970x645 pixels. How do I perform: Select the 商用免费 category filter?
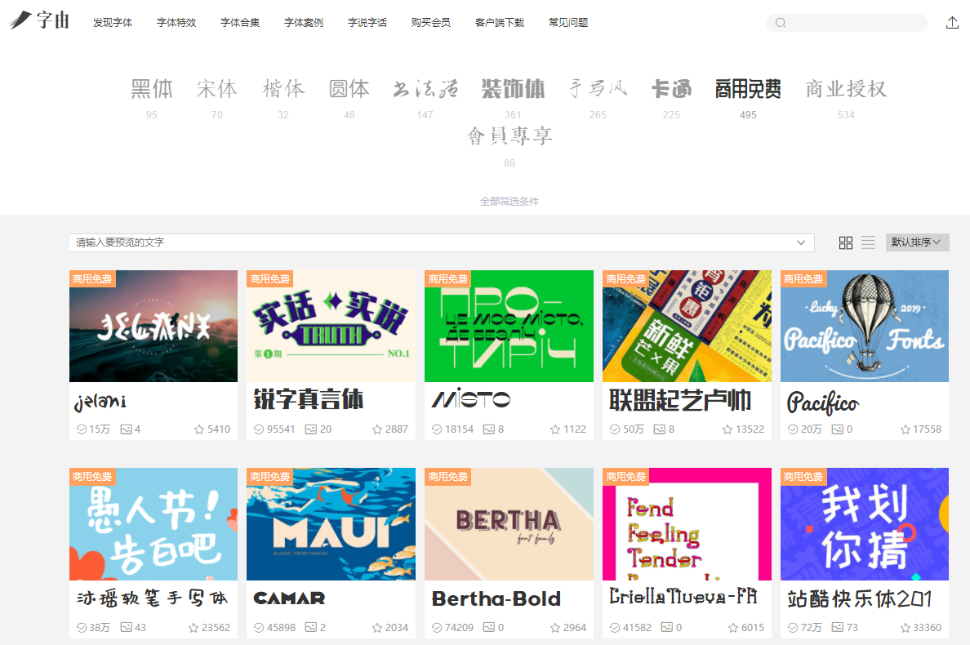pos(748,89)
